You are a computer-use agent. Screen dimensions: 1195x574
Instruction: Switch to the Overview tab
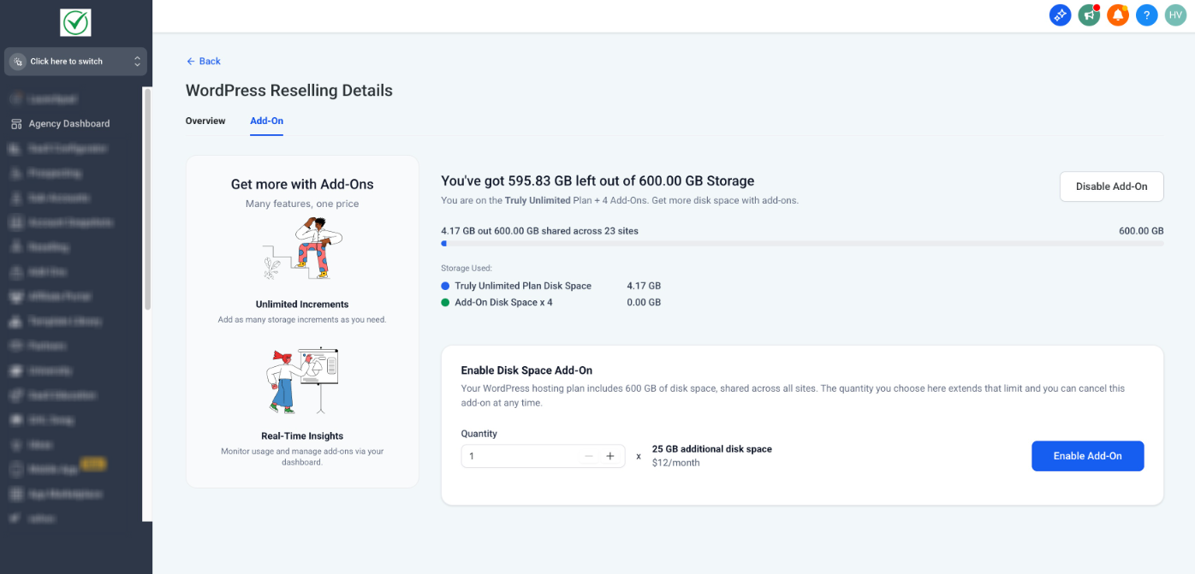pyautogui.click(x=205, y=121)
